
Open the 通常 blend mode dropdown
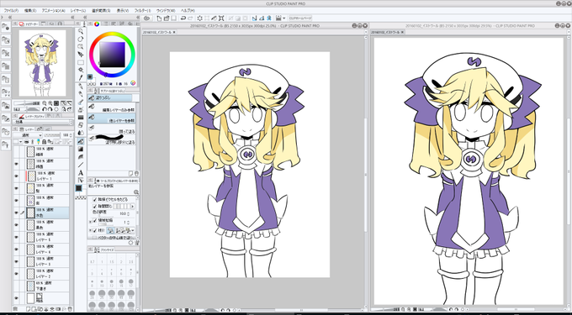[28, 135]
